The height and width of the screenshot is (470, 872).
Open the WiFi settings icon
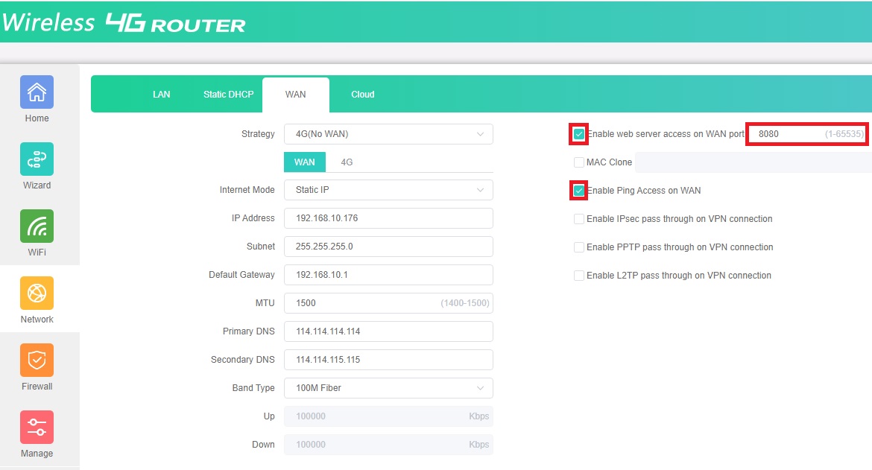37,226
